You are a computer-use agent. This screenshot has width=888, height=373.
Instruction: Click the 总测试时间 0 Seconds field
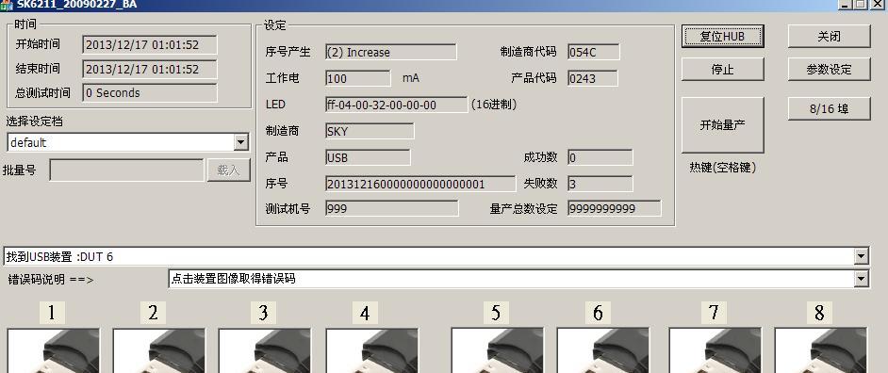click(x=150, y=93)
